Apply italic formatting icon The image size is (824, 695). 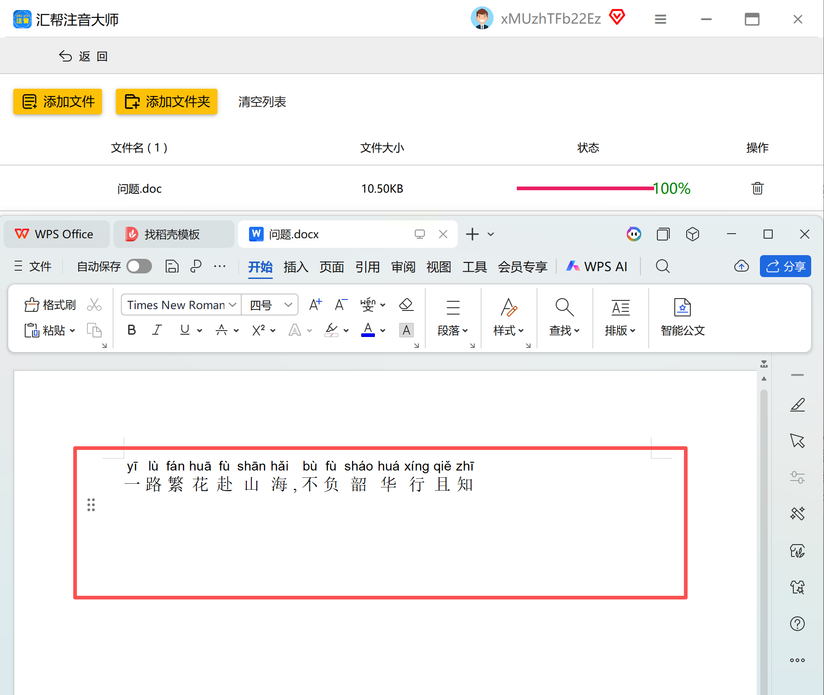pos(157,330)
